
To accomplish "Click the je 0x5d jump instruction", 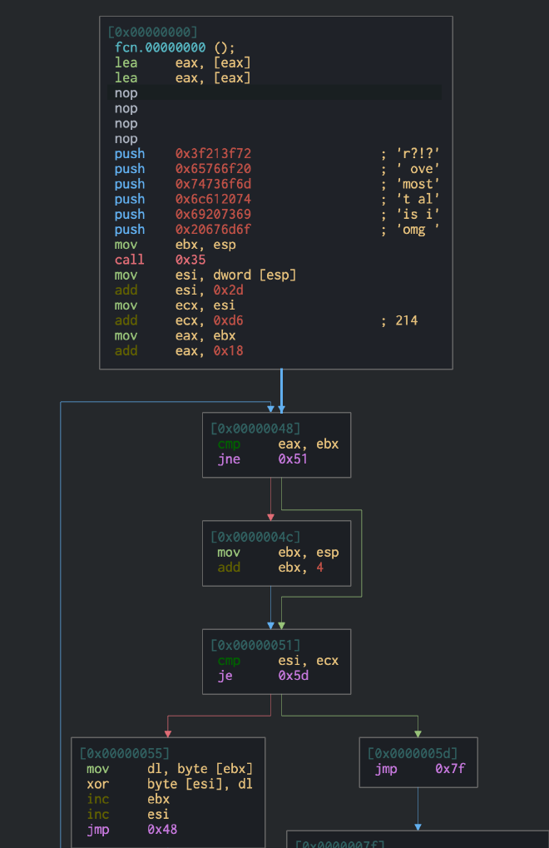I will point(262,675).
